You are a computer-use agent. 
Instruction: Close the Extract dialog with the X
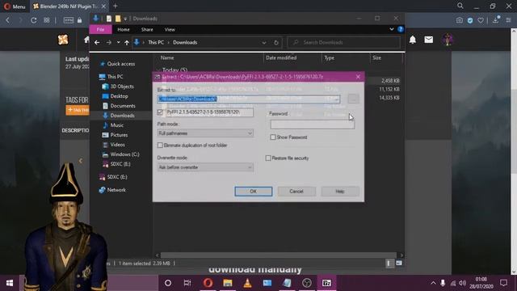tap(358, 77)
